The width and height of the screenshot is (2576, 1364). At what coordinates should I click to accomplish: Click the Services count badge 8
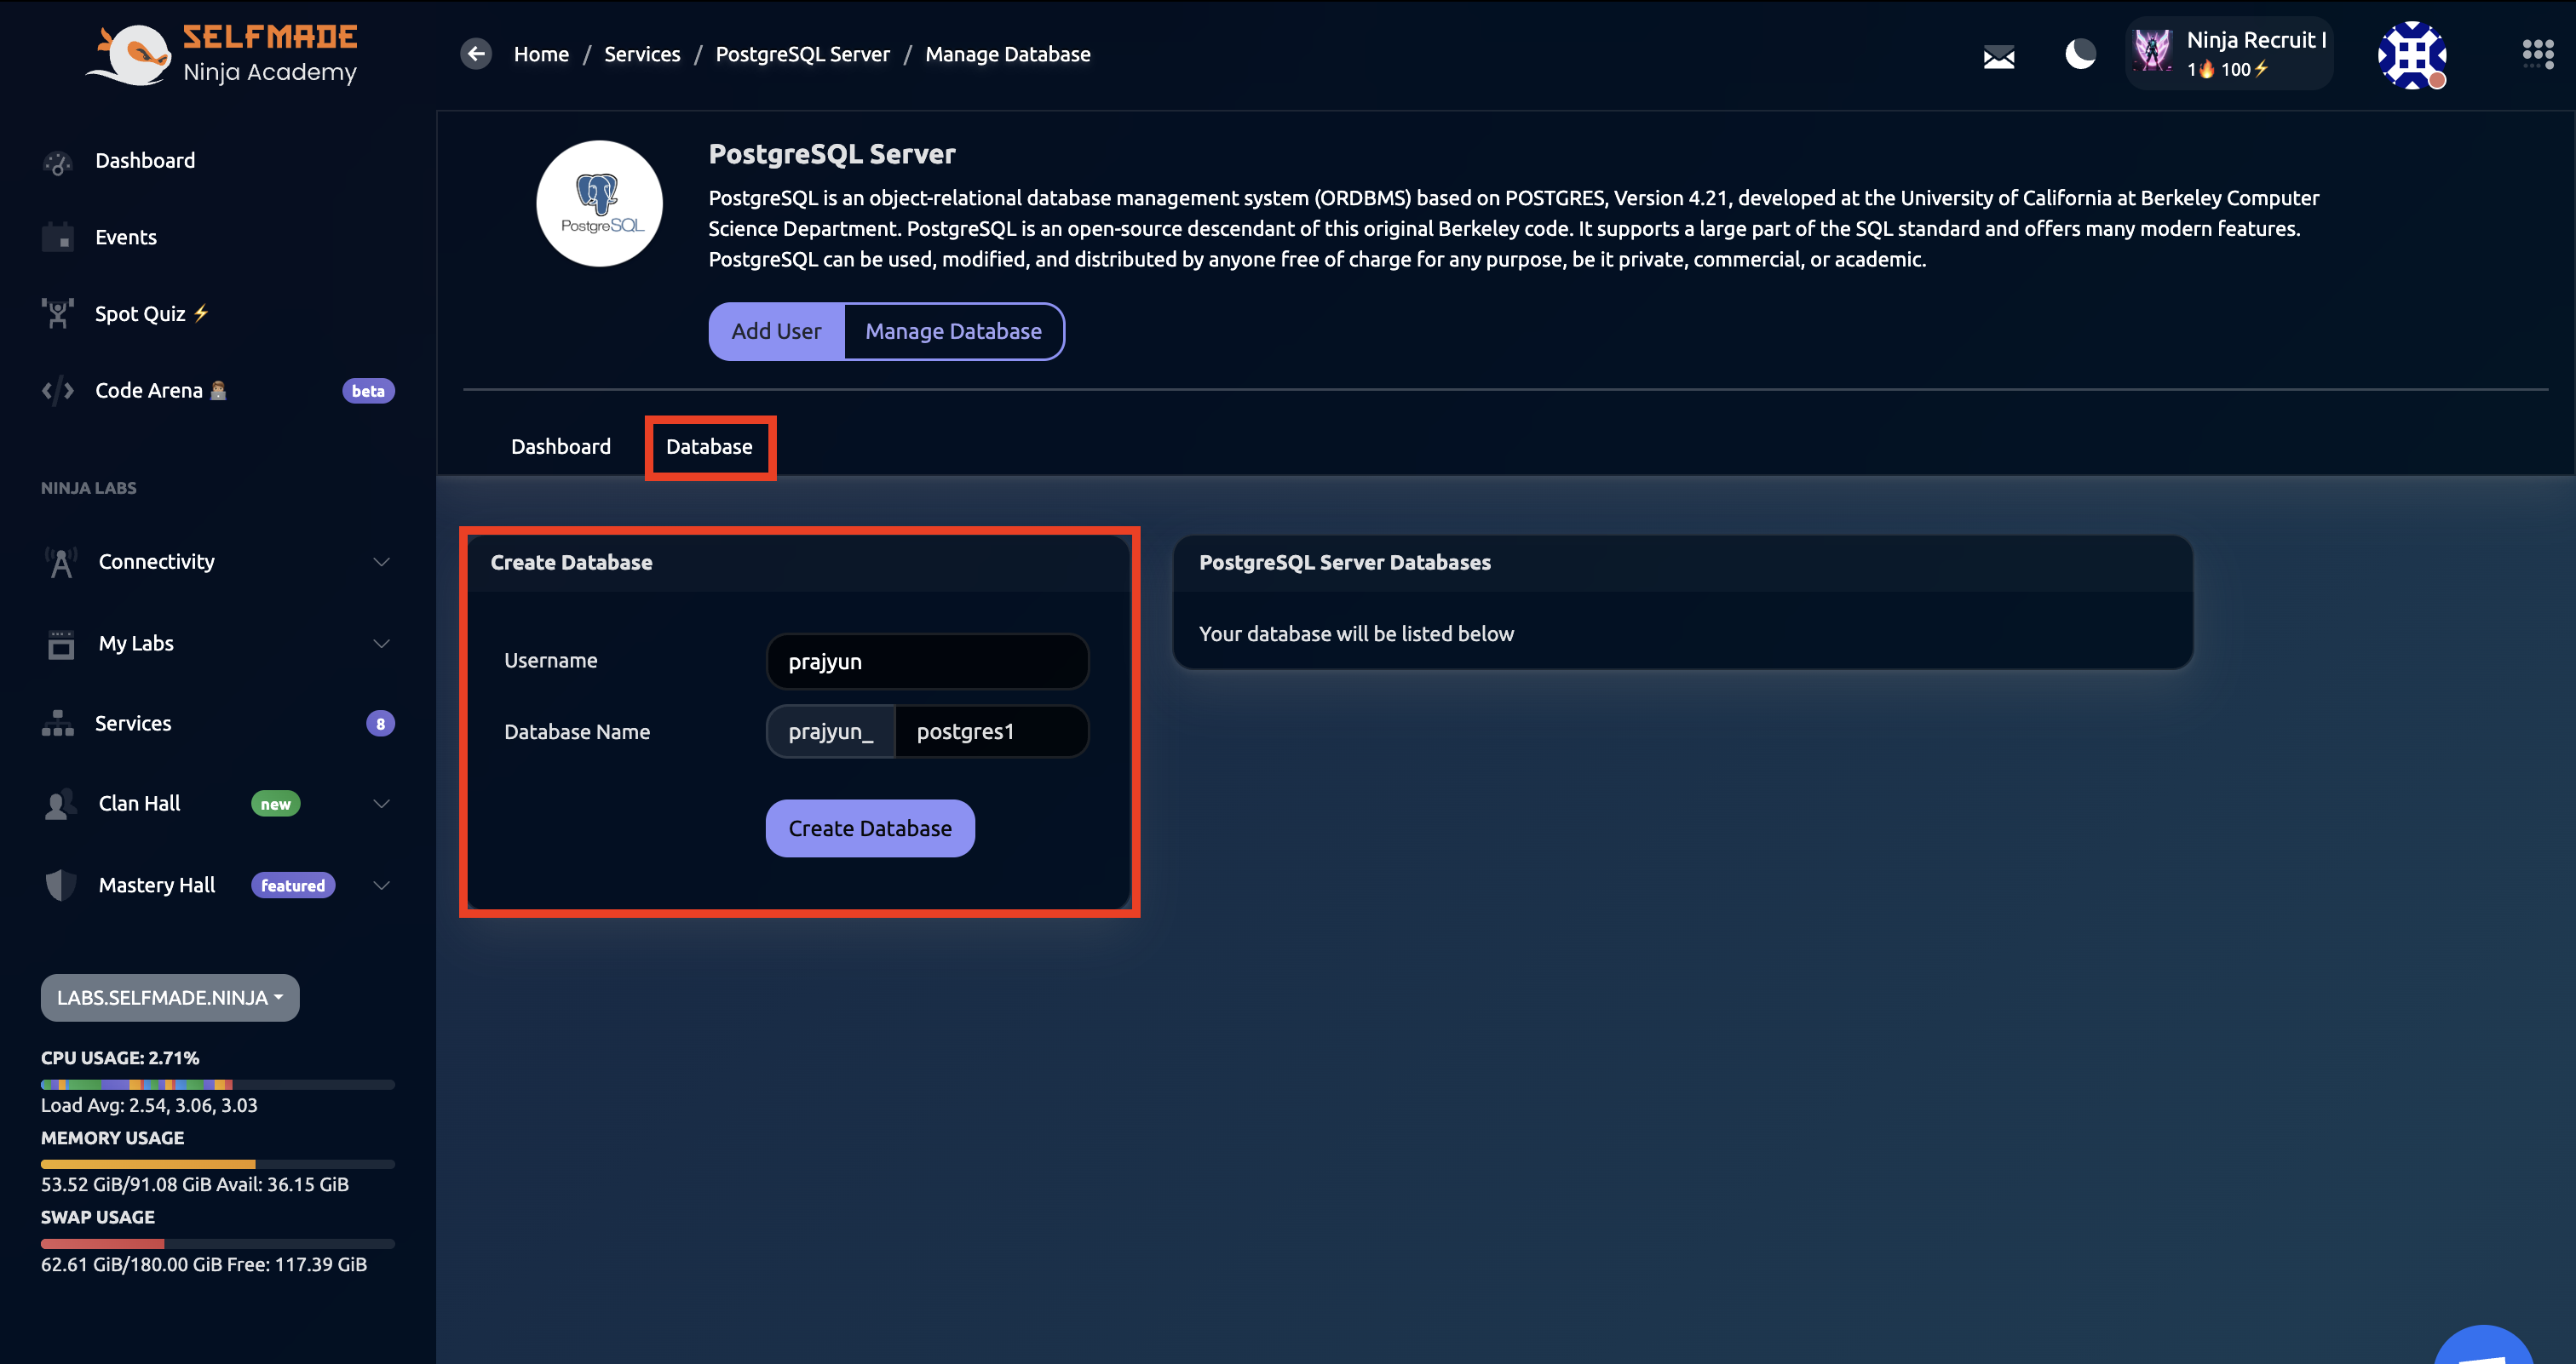pyautogui.click(x=380, y=724)
